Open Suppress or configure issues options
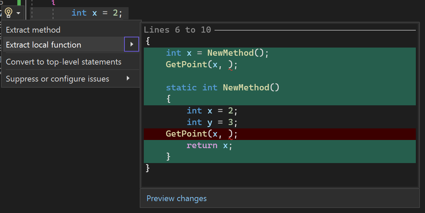The image size is (425, 213). [57, 78]
